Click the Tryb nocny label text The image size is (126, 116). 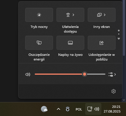[39, 27]
